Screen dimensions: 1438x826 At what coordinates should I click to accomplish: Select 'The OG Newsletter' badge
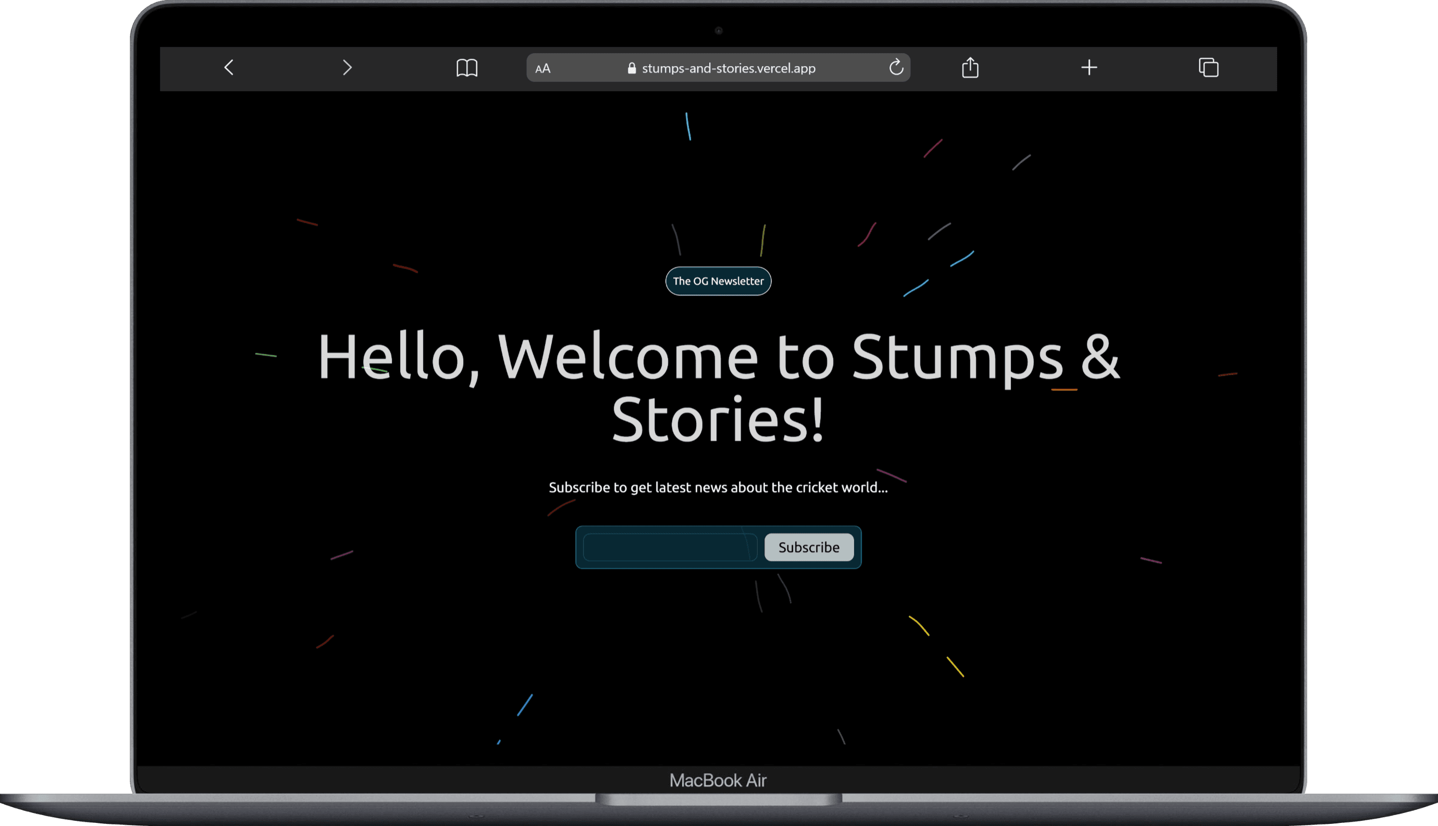(718, 281)
